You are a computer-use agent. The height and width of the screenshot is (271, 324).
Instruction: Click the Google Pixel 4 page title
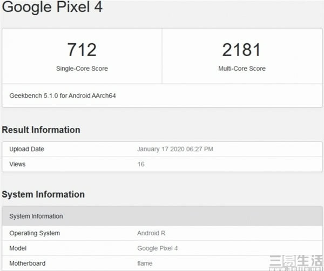click(x=52, y=8)
